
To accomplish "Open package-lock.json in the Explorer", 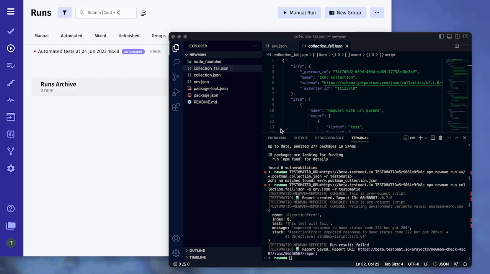I will coord(222,88).
